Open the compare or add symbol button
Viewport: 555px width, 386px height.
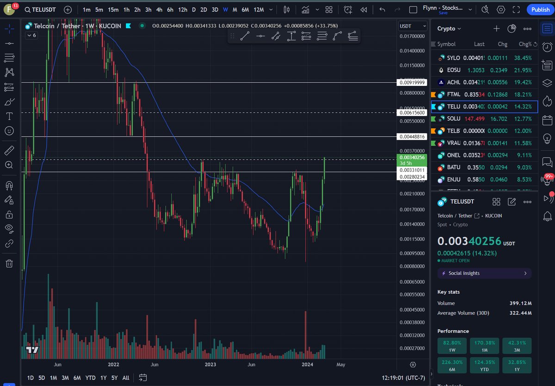click(x=68, y=10)
